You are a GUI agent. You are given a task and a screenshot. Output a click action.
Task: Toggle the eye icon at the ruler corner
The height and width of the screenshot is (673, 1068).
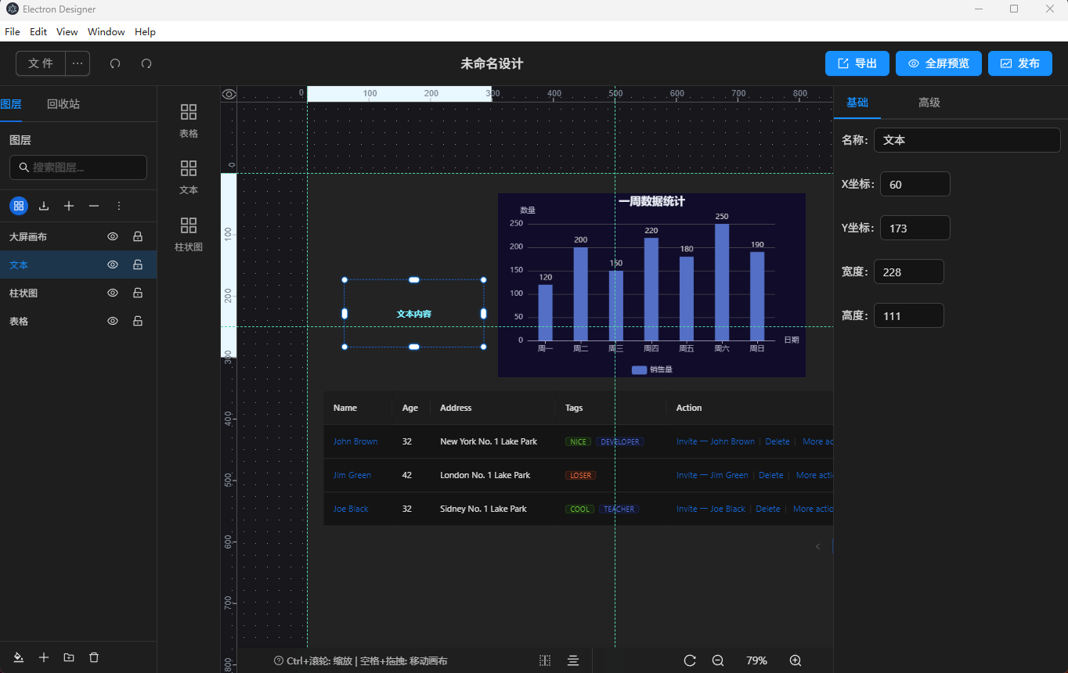coord(229,94)
